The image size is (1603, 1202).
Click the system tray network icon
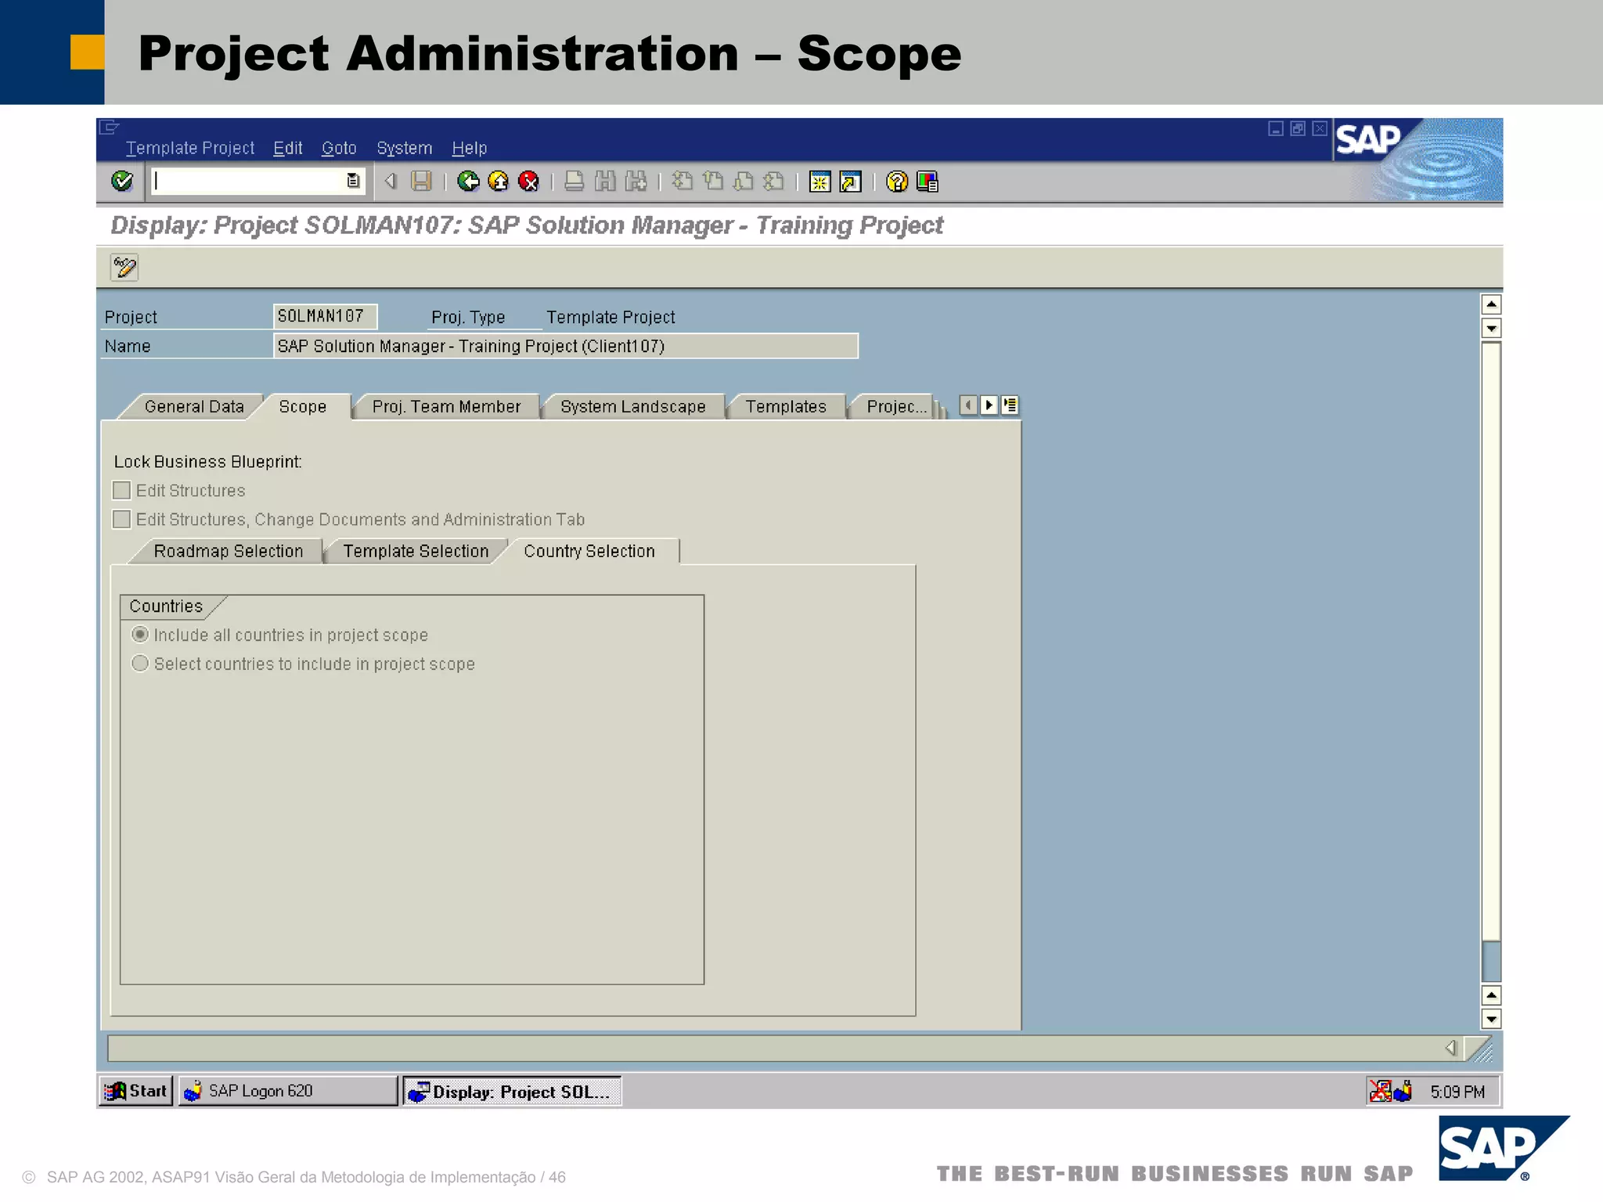(1381, 1090)
